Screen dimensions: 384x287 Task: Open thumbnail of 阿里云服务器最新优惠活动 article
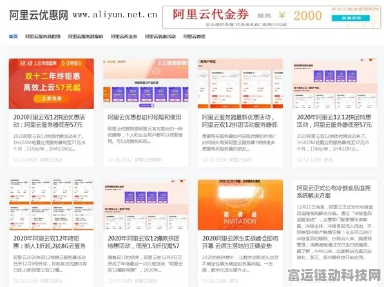[240, 84]
